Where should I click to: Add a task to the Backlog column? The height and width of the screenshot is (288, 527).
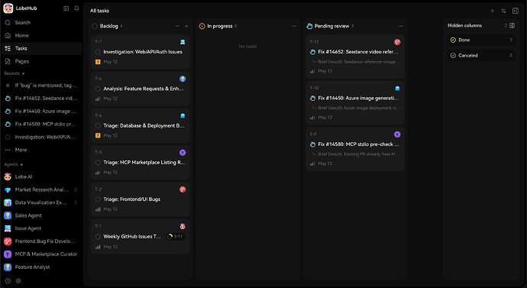[x=186, y=26]
